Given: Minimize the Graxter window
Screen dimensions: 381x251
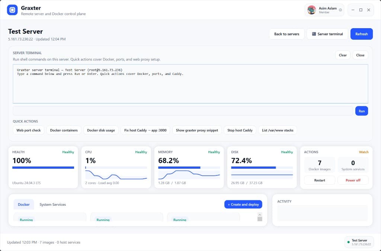Looking at the screenshot, I should click(353, 10).
